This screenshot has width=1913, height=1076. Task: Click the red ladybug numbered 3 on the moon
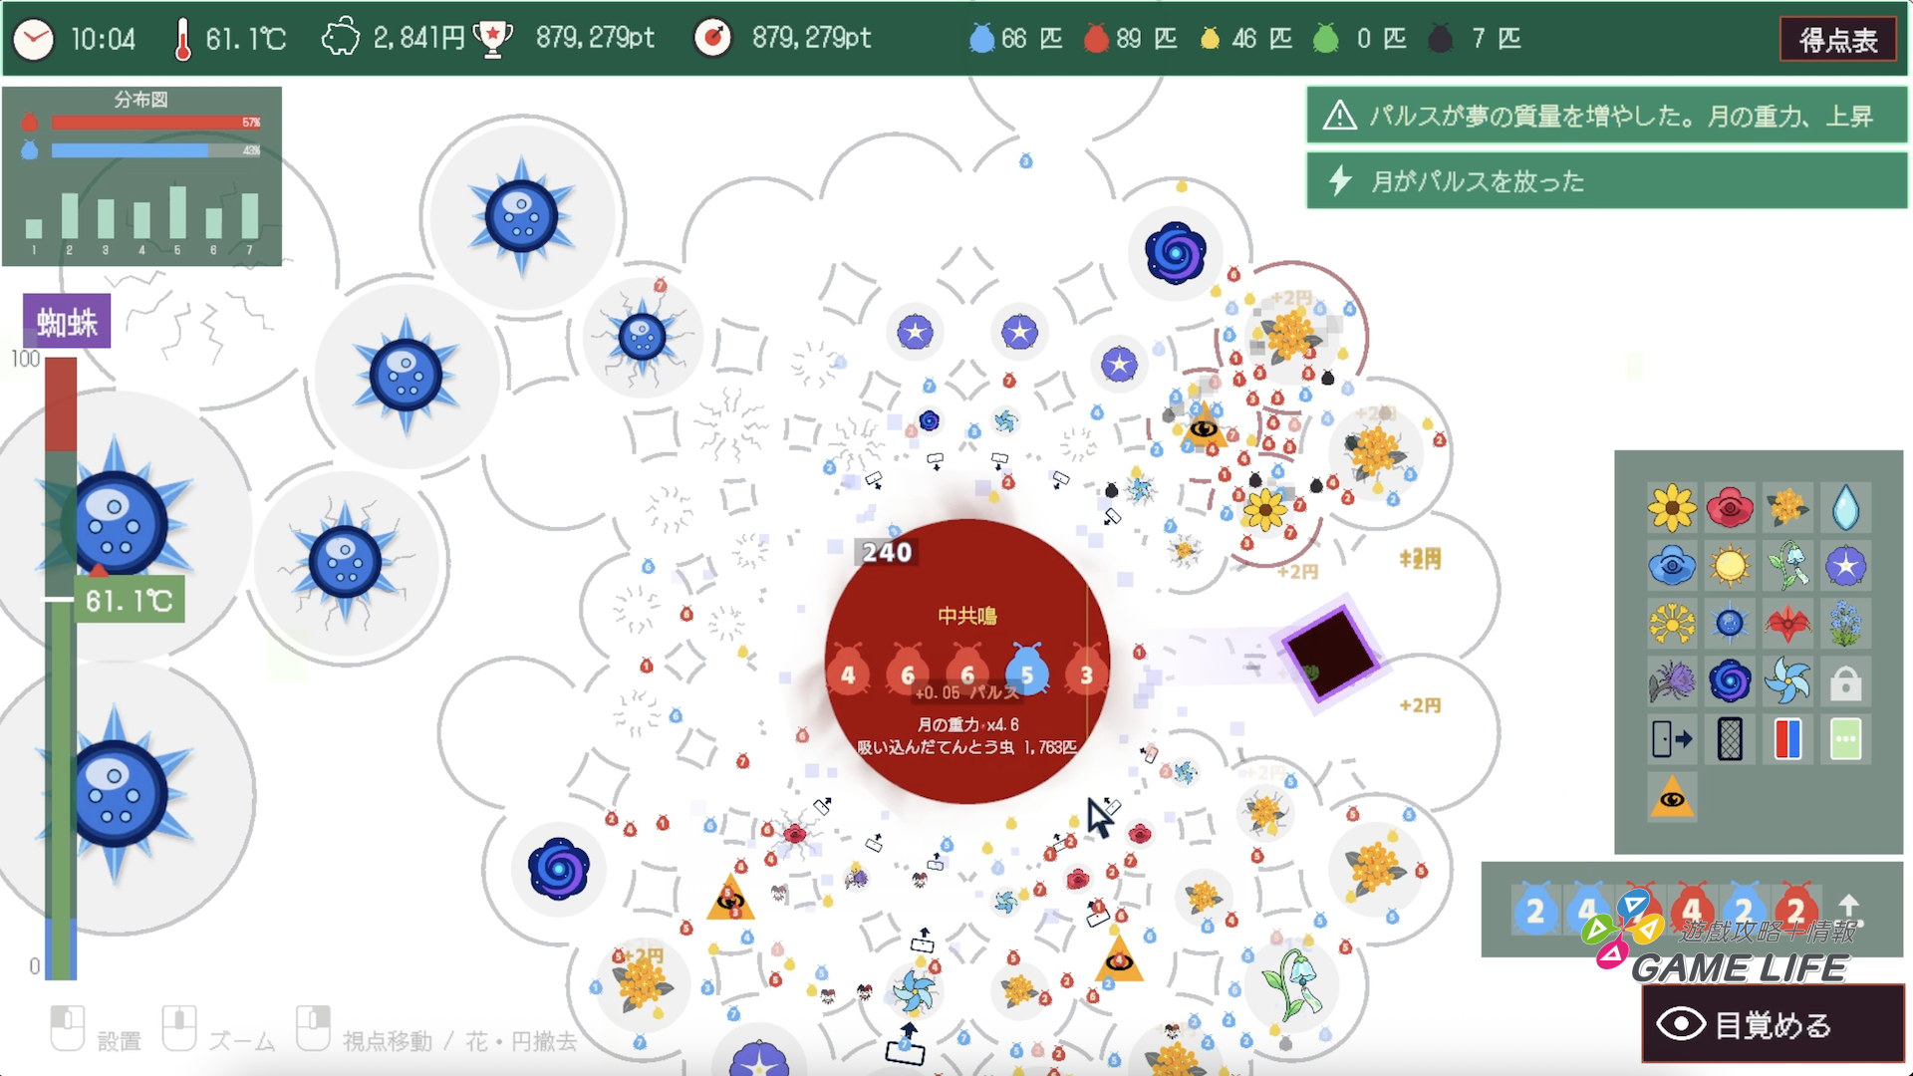click(1086, 671)
